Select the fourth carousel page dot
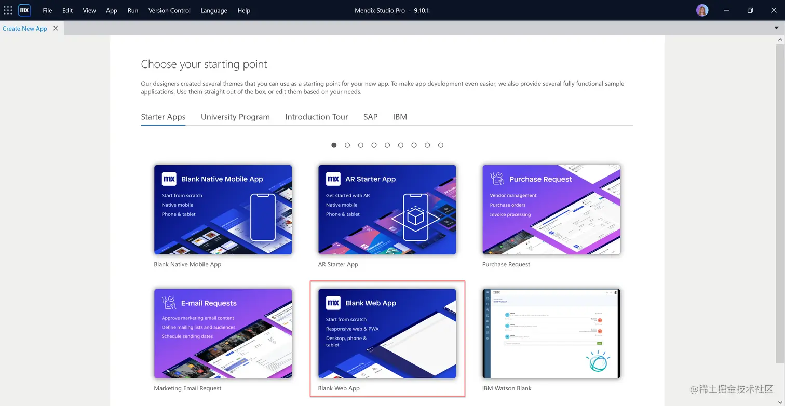 point(374,145)
